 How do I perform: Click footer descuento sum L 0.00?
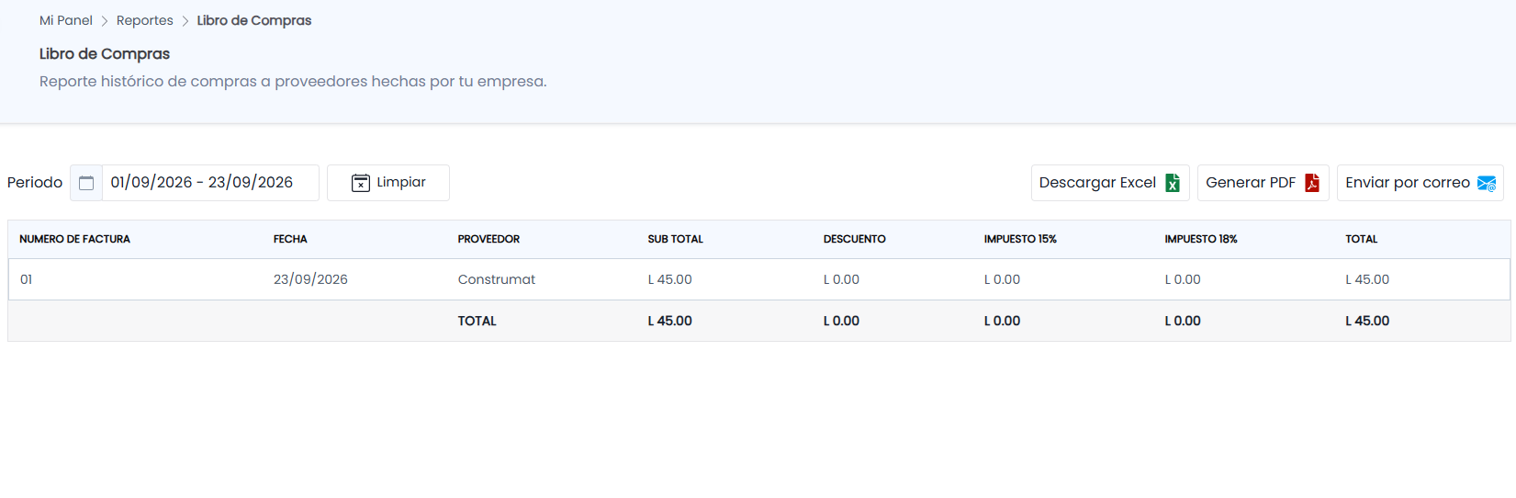841,321
